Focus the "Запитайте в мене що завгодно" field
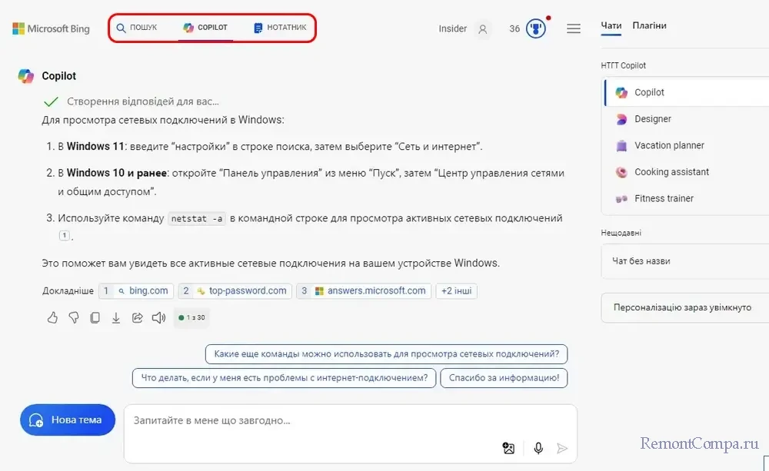The image size is (769, 471). [x=308, y=421]
